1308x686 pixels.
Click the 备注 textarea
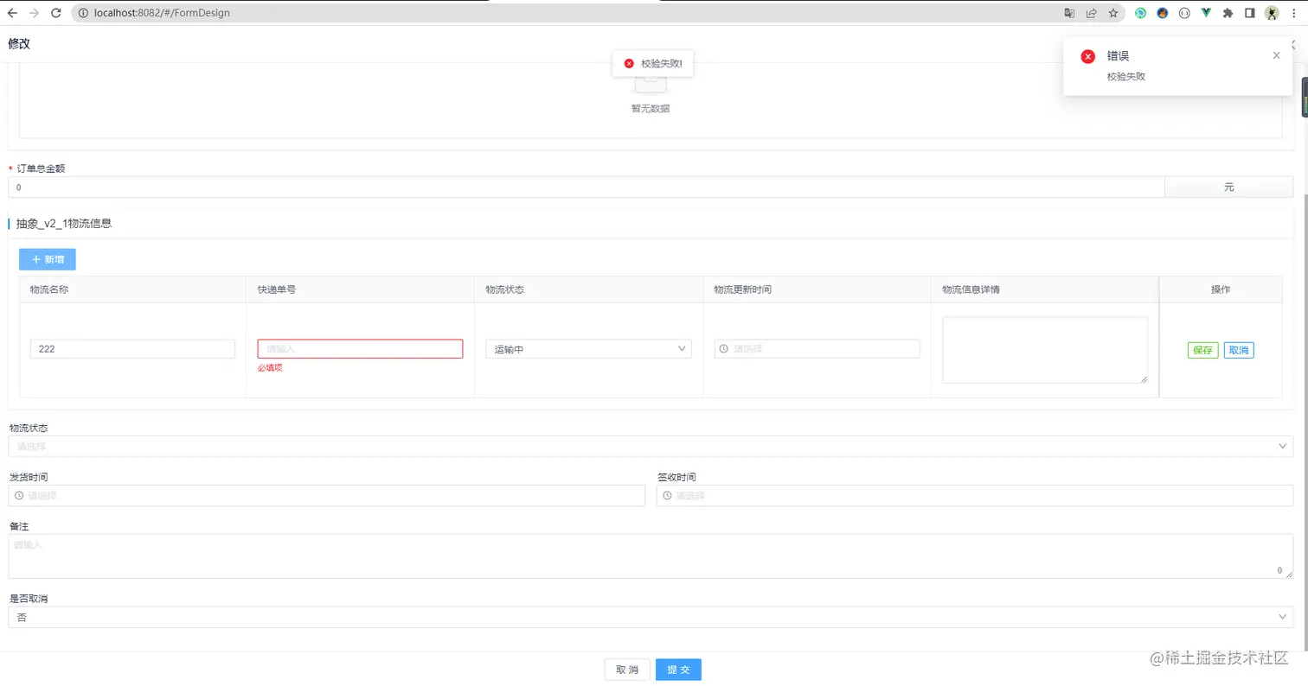coord(651,556)
